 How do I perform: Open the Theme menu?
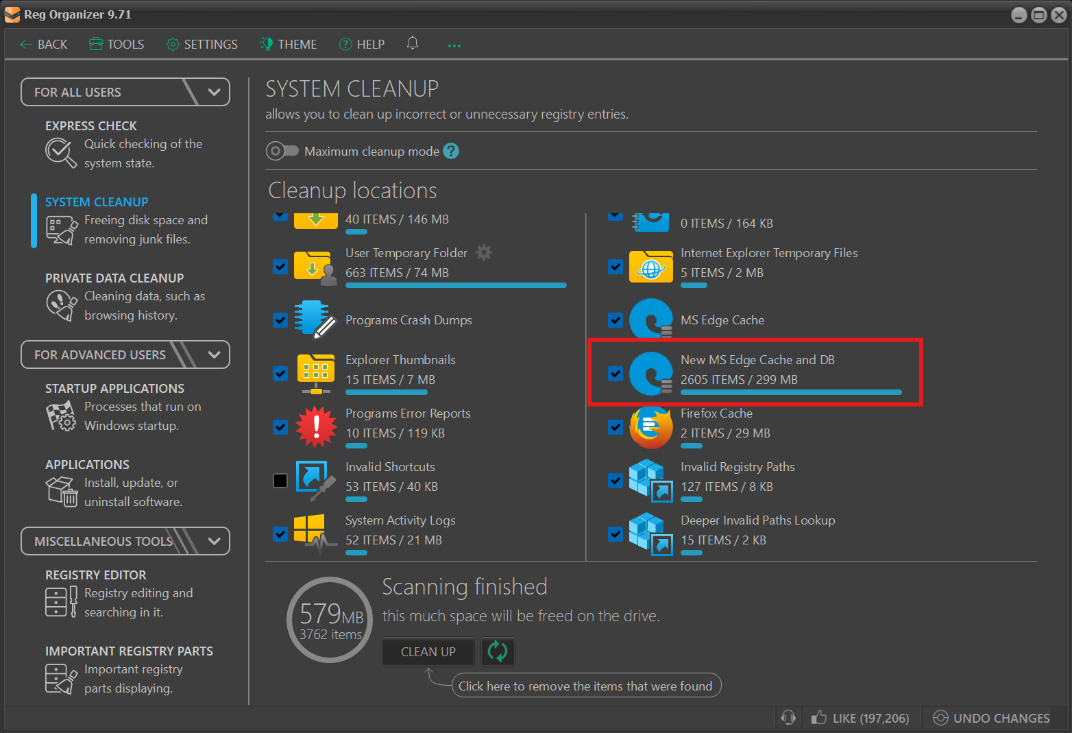pos(288,45)
